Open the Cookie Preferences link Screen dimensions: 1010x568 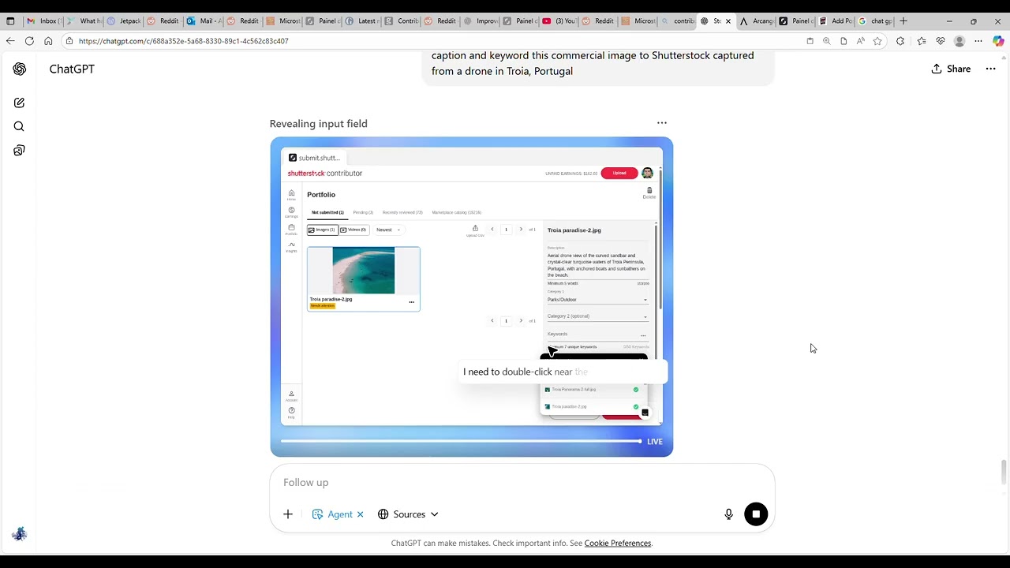[618, 544]
